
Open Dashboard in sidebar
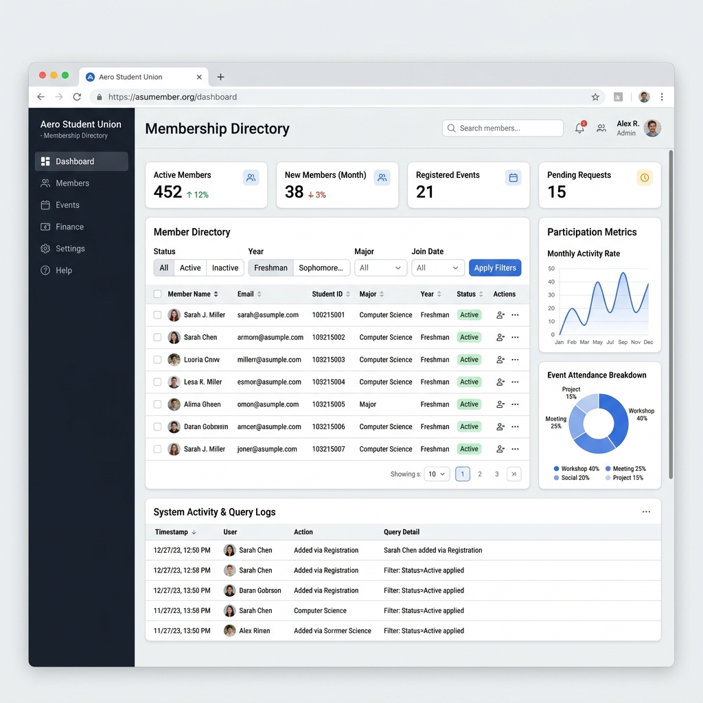[82, 161]
